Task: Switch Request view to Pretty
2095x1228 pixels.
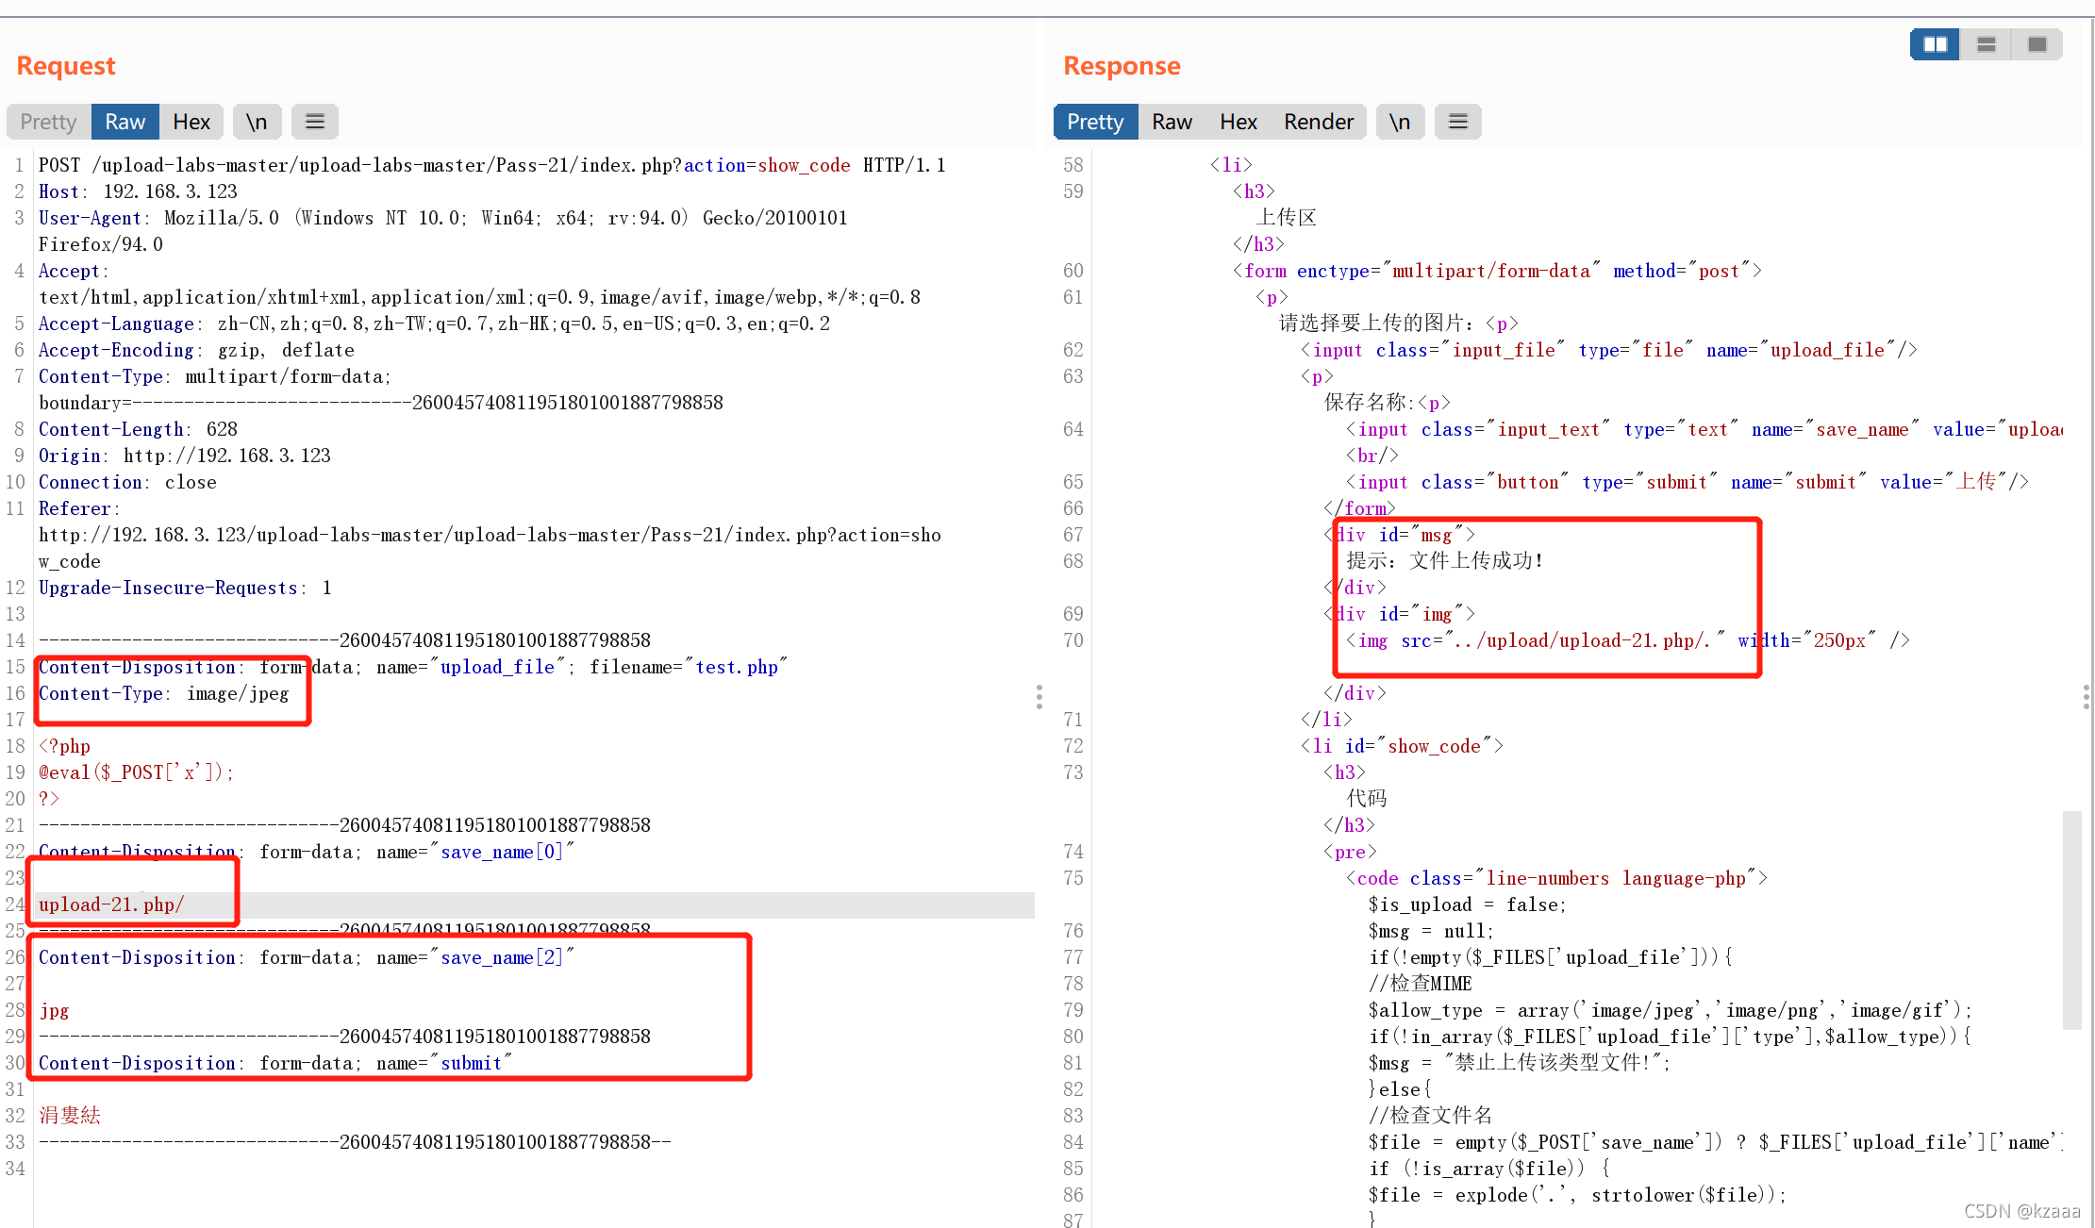Action: point(48,122)
